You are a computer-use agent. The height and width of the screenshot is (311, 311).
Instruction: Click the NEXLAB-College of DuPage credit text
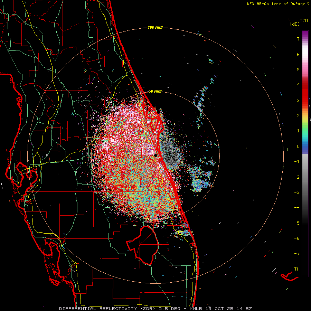276,4
